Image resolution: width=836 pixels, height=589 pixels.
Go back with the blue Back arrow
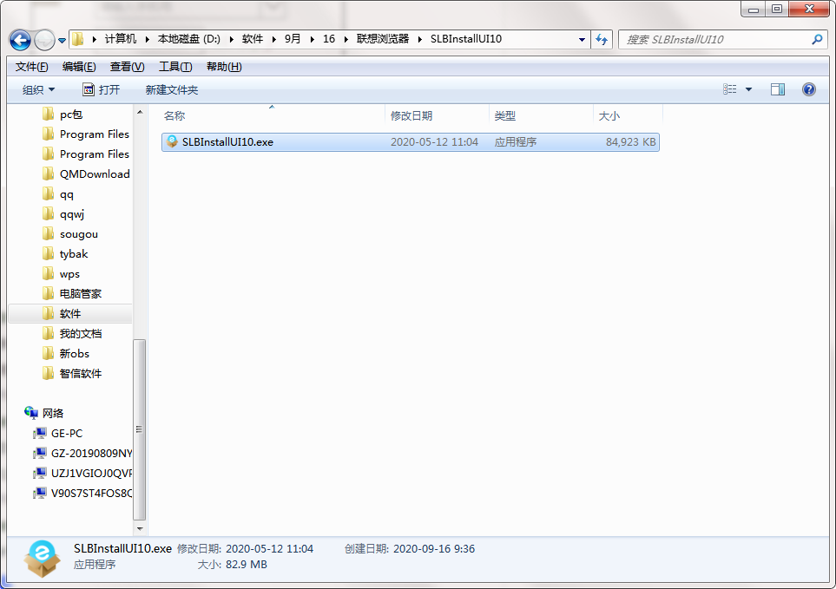pos(20,40)
